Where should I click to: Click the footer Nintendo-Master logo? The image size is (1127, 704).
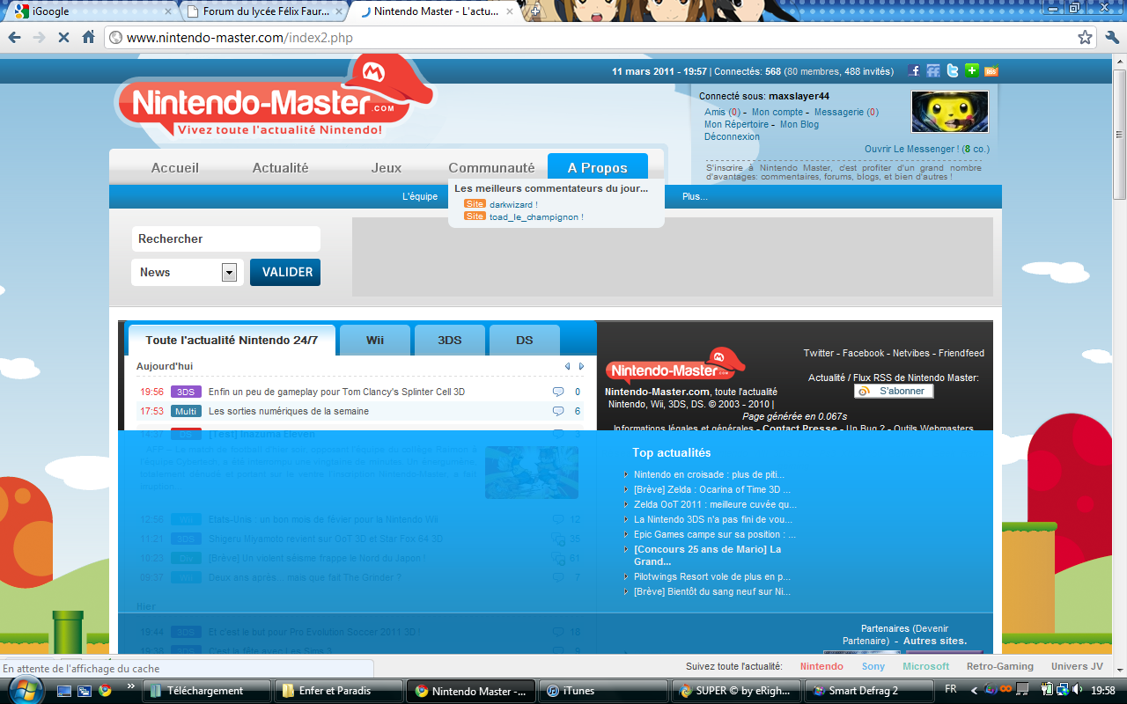coord(674,365)
